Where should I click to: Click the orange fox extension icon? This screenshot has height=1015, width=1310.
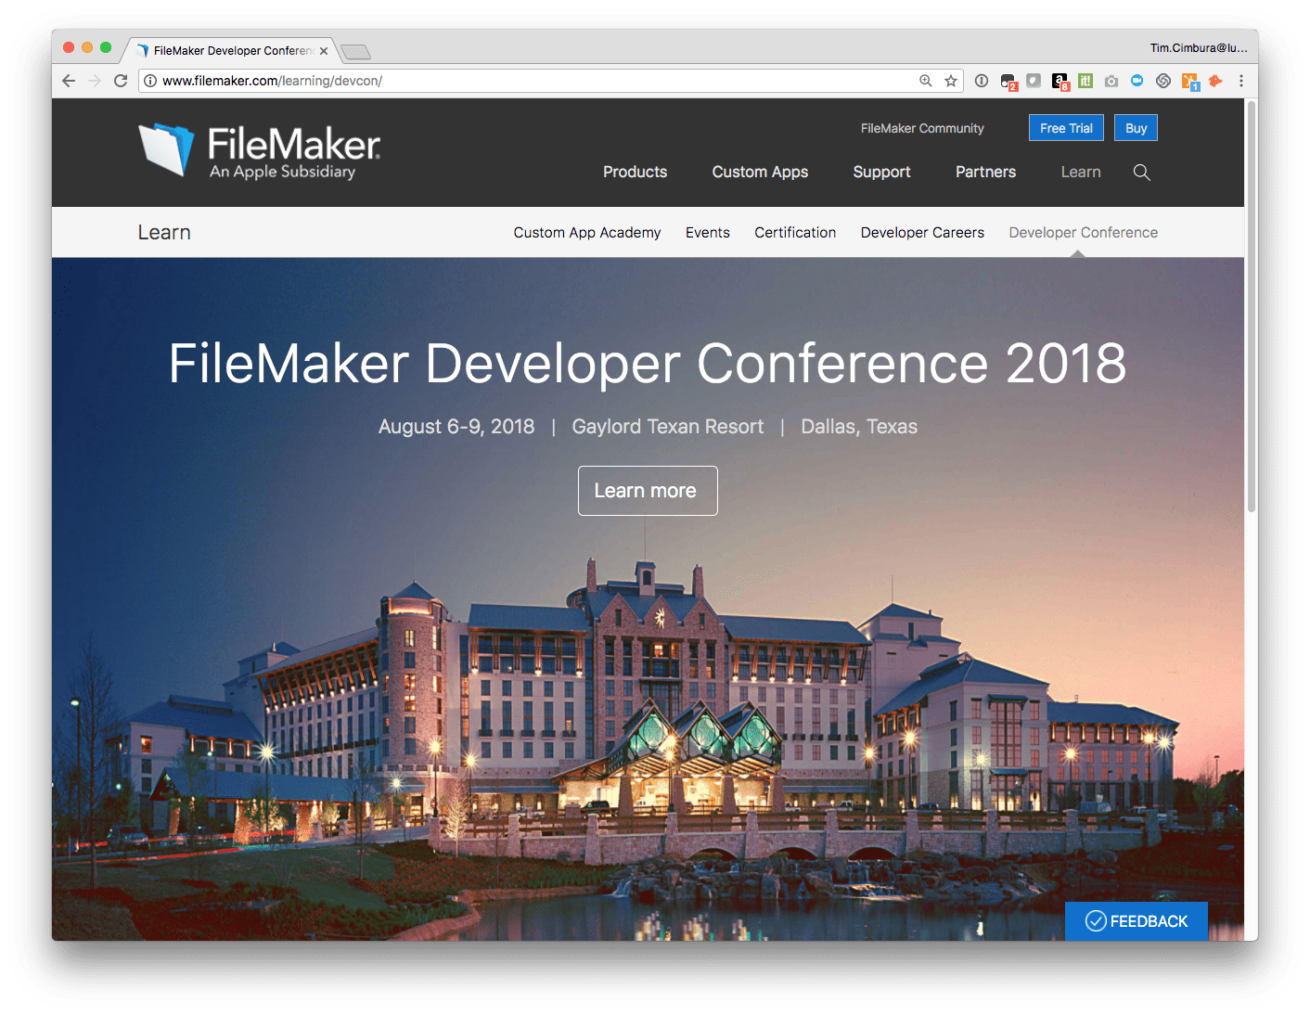click(1215, 81)
